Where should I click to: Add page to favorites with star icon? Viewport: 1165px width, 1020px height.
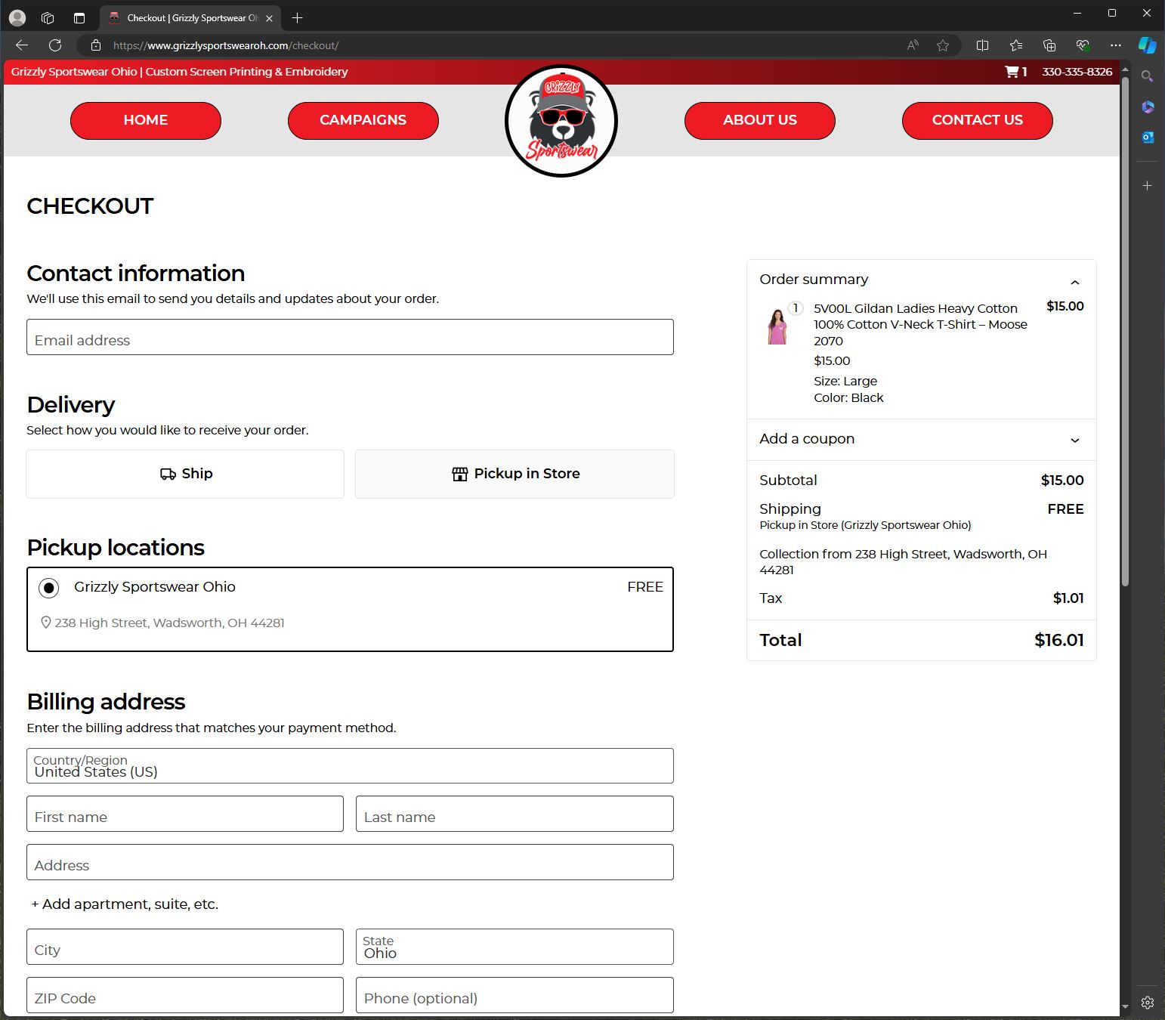943,45
